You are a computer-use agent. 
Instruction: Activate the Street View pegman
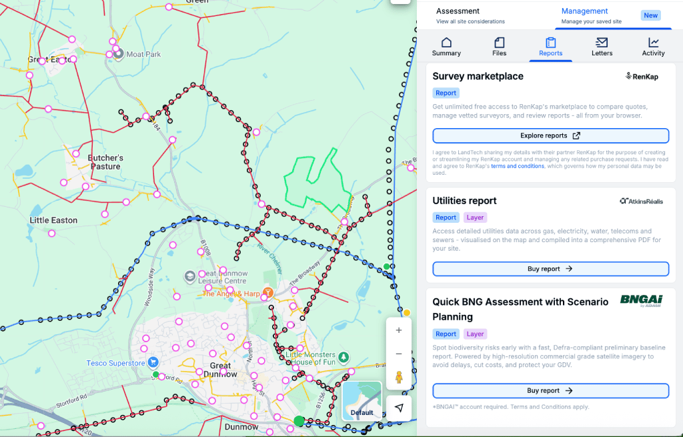pyautogui.click(x=399, y=378)
